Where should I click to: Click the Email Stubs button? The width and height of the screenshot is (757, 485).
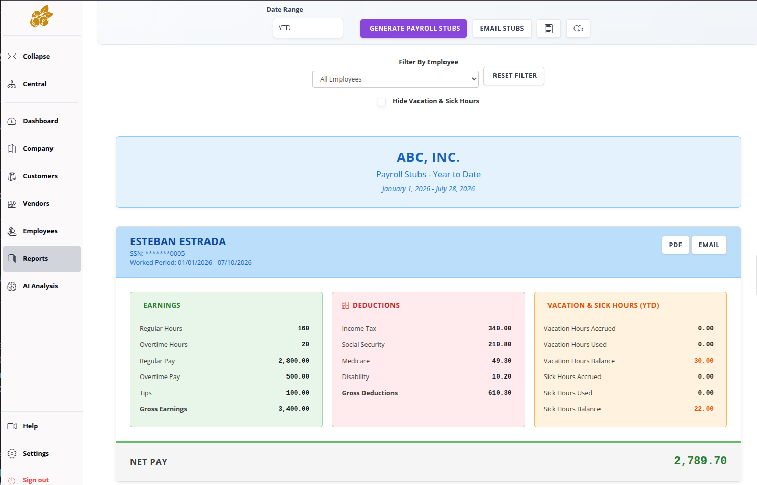point(502,29)
